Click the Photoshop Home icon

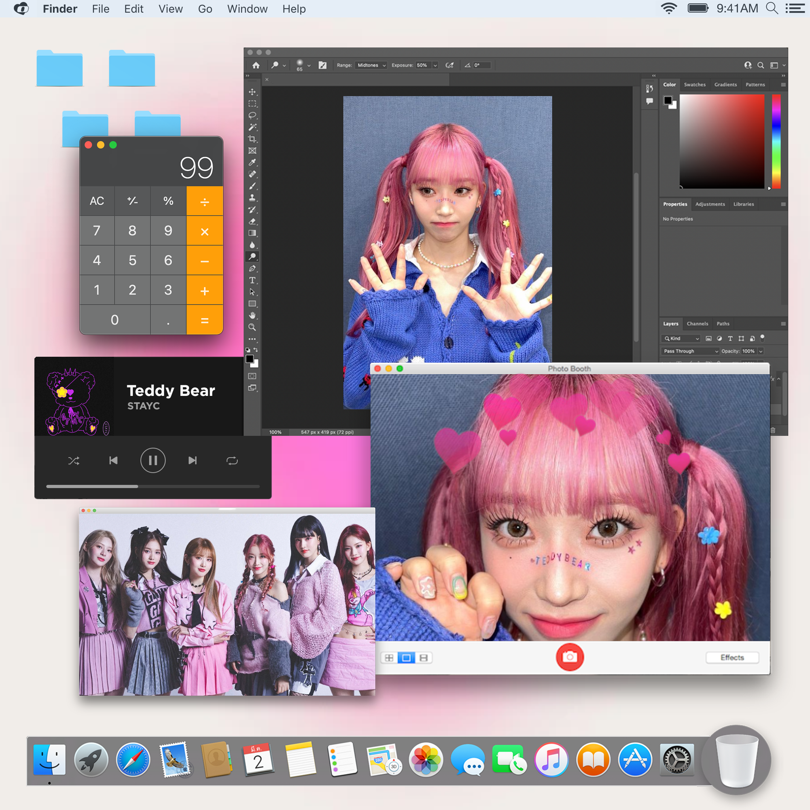click(x=256, y=65)
